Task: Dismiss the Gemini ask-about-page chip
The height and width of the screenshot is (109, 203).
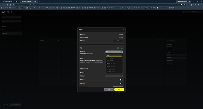Action: (190, 2)
